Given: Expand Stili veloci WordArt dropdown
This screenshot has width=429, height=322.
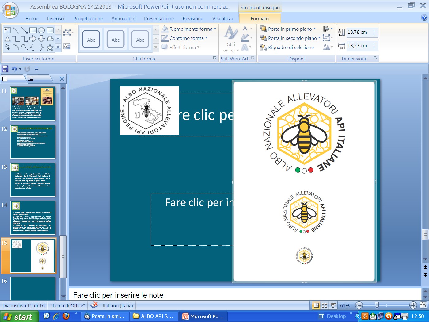Looking at the screenshot, I should [x=231, y=40].
